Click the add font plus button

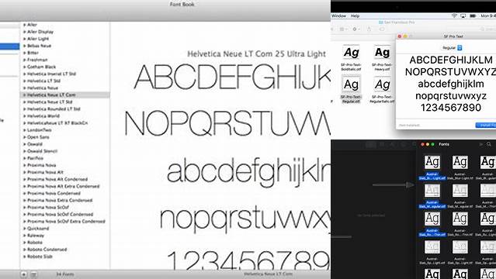[24, 274]
